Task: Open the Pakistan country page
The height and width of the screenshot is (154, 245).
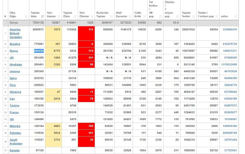Action: pos(15,133)
